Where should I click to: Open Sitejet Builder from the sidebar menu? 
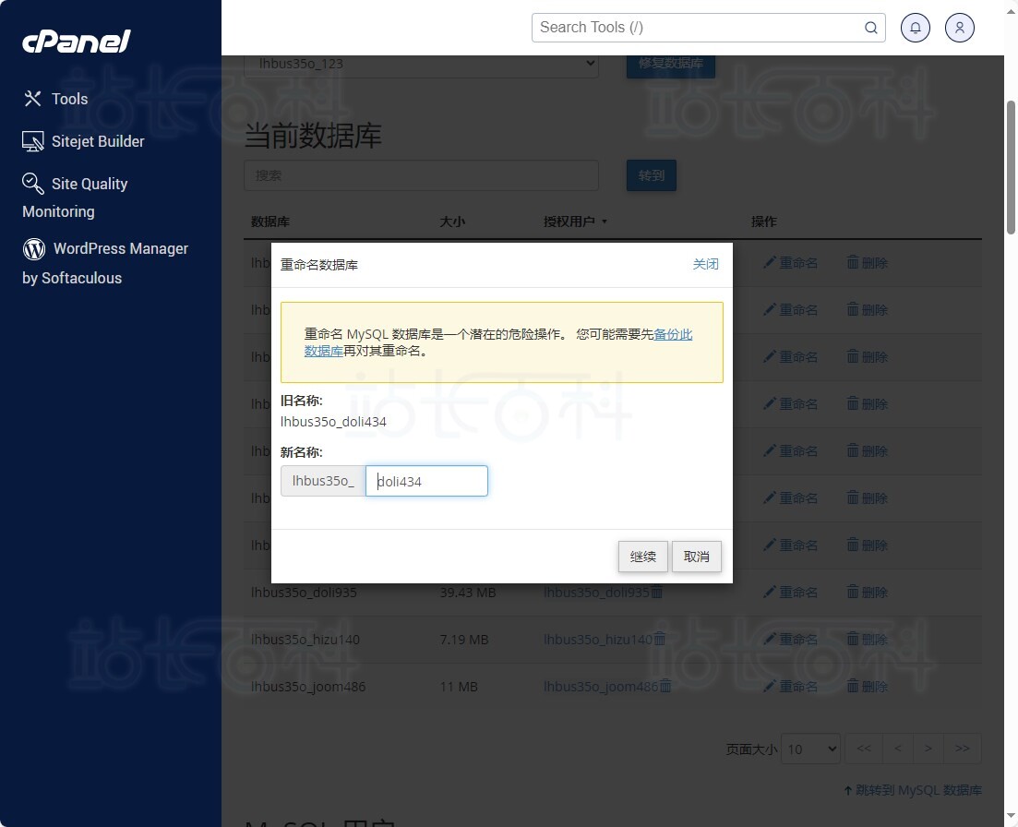point(99,140)
